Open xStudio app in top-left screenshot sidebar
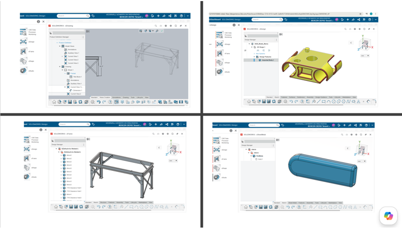The image size is (402, 234). pos(24,71)
